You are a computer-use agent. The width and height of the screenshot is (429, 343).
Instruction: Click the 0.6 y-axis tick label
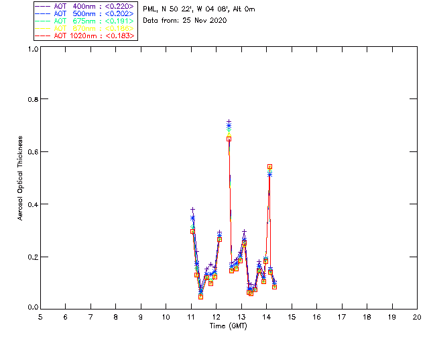pos(33,152)
